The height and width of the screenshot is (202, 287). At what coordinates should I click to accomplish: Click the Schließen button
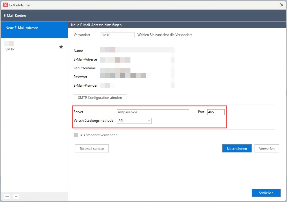(x=266, y=193)
